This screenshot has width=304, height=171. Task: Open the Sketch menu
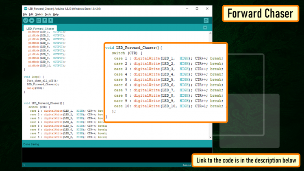click(x=39, y=14)
